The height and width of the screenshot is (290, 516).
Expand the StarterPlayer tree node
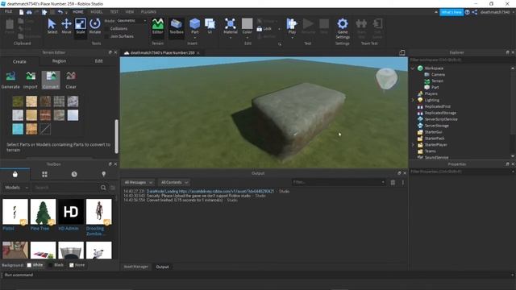point(413,145)
